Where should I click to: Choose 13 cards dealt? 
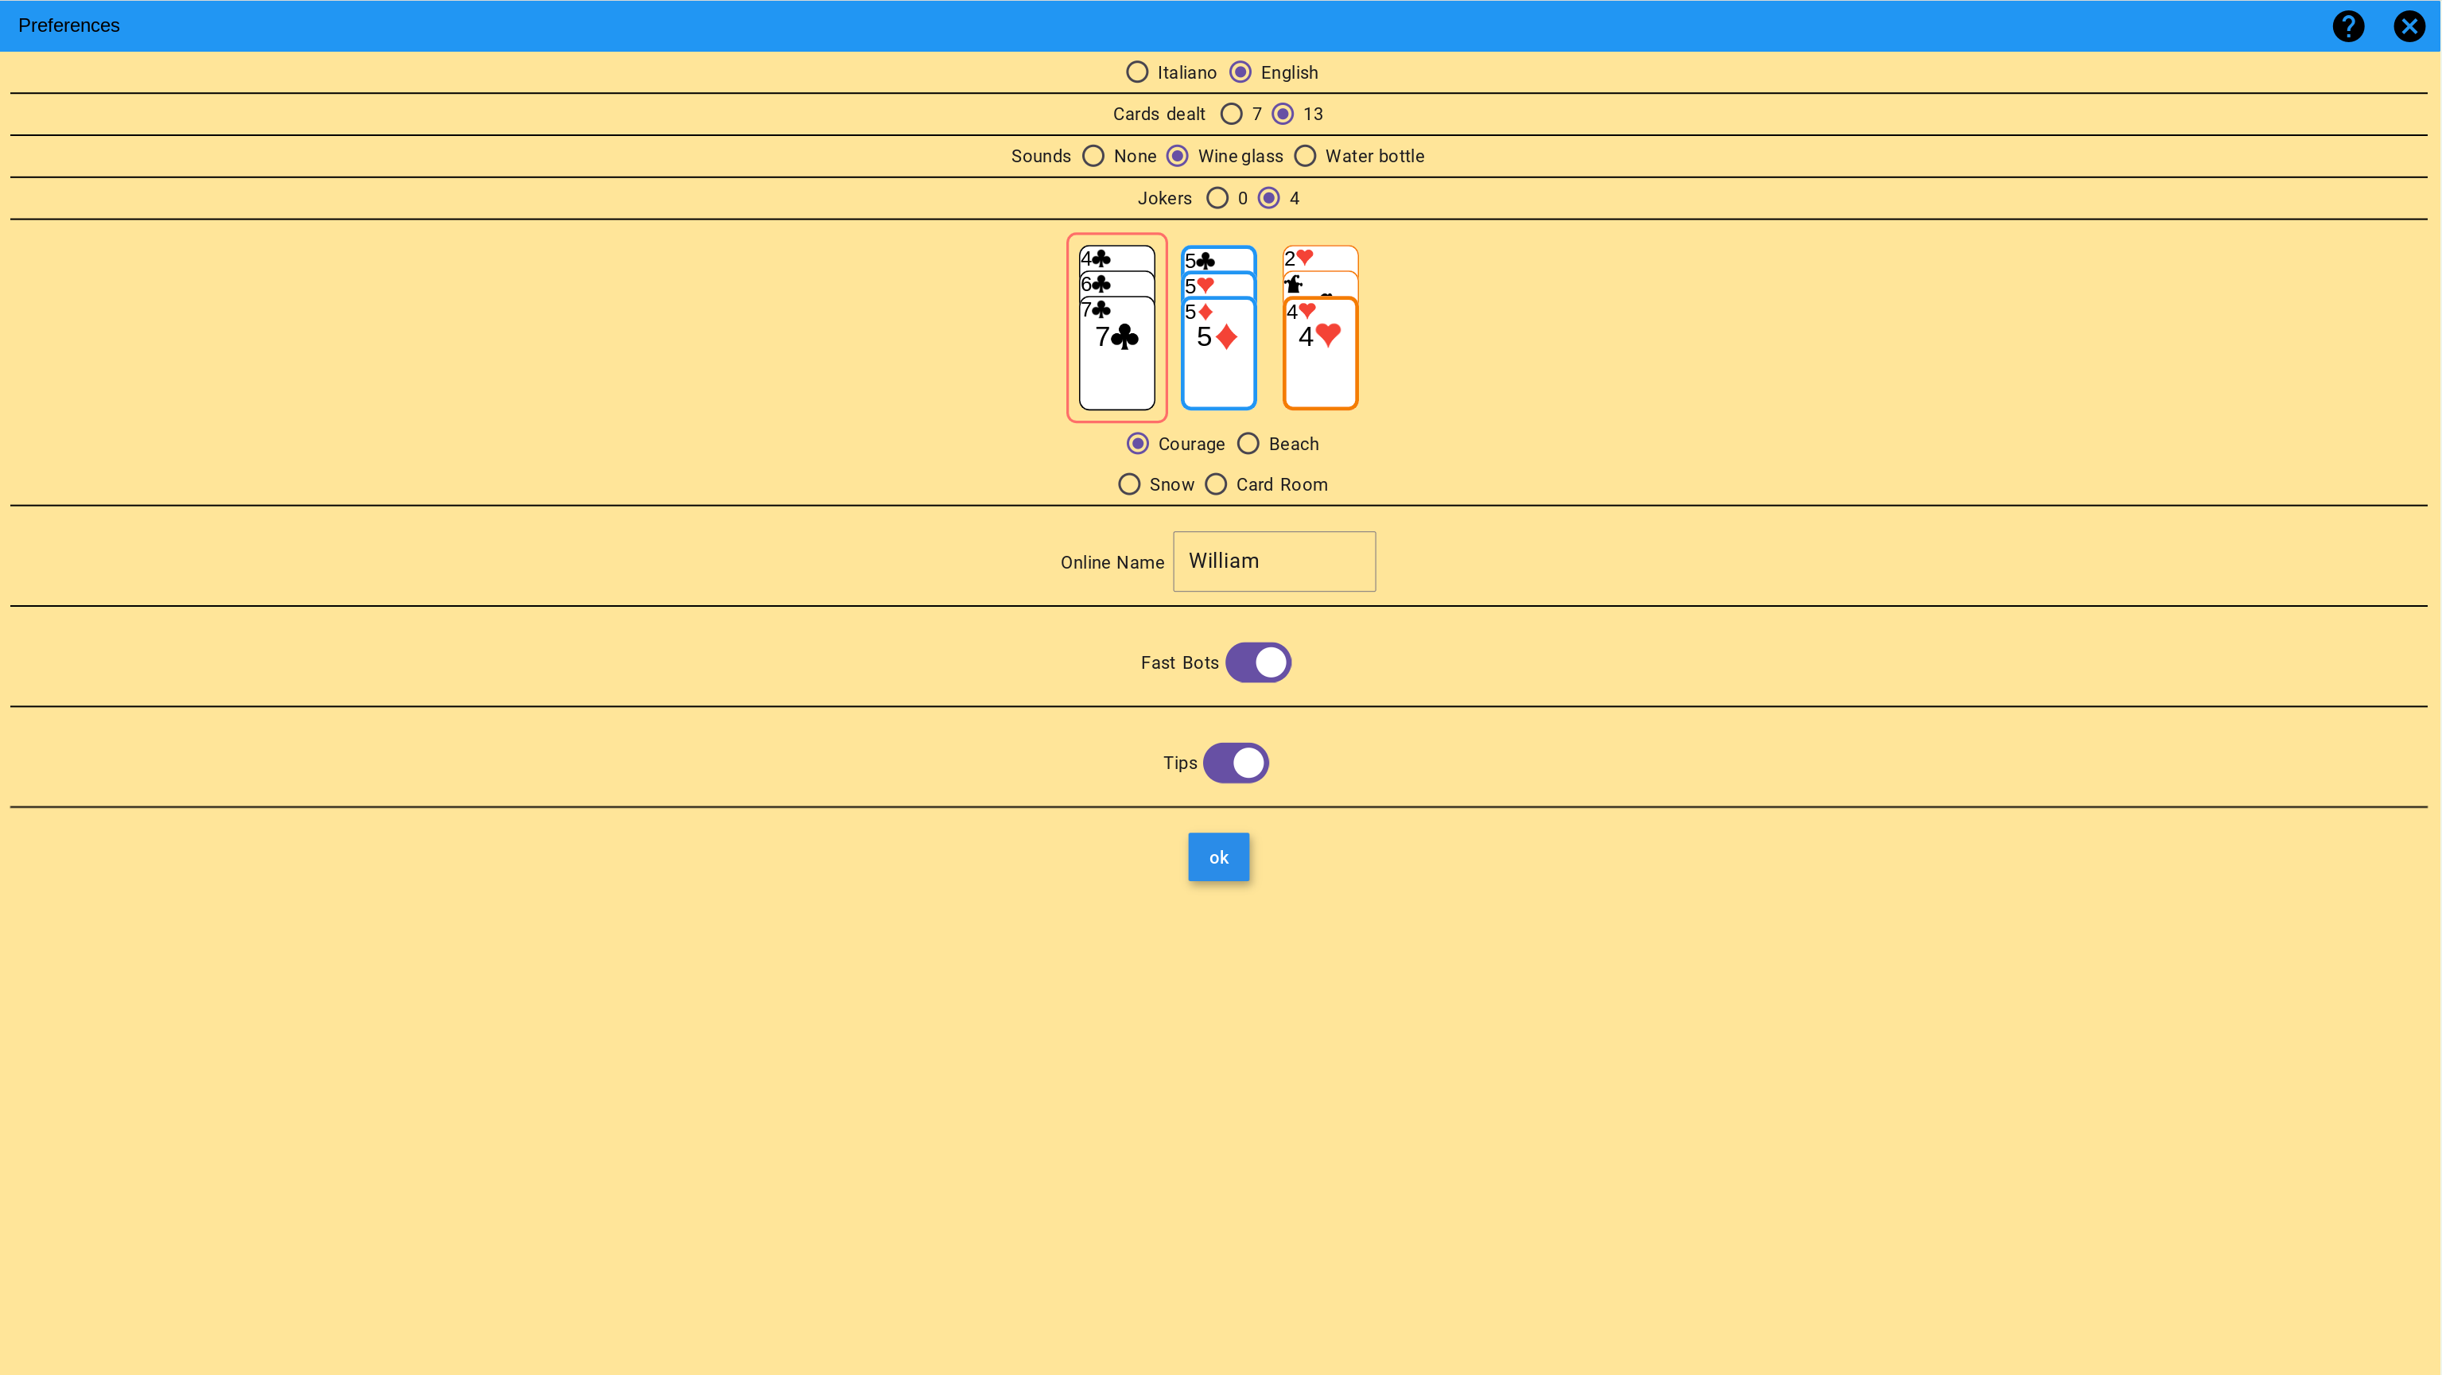pyautogui.click(x=1283, y=114)
